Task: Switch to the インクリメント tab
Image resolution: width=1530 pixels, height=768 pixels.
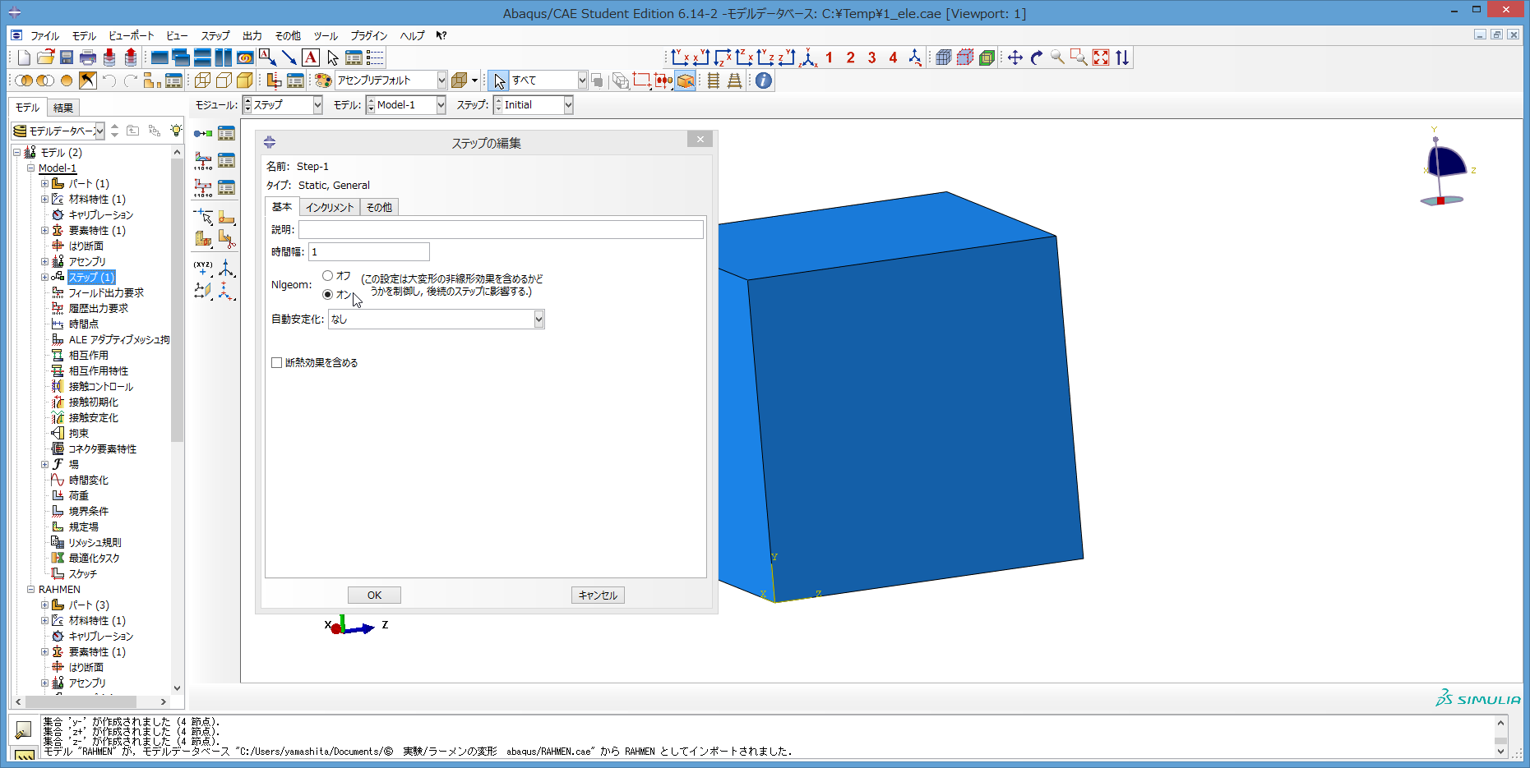Action: pos(330,208)
